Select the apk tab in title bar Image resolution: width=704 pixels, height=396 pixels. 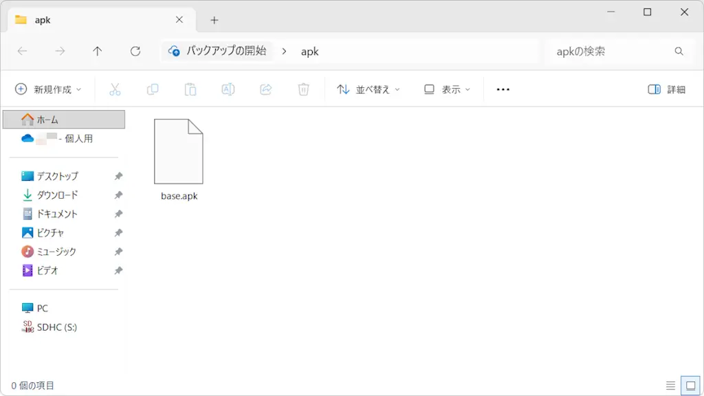[x=89, y=20]
